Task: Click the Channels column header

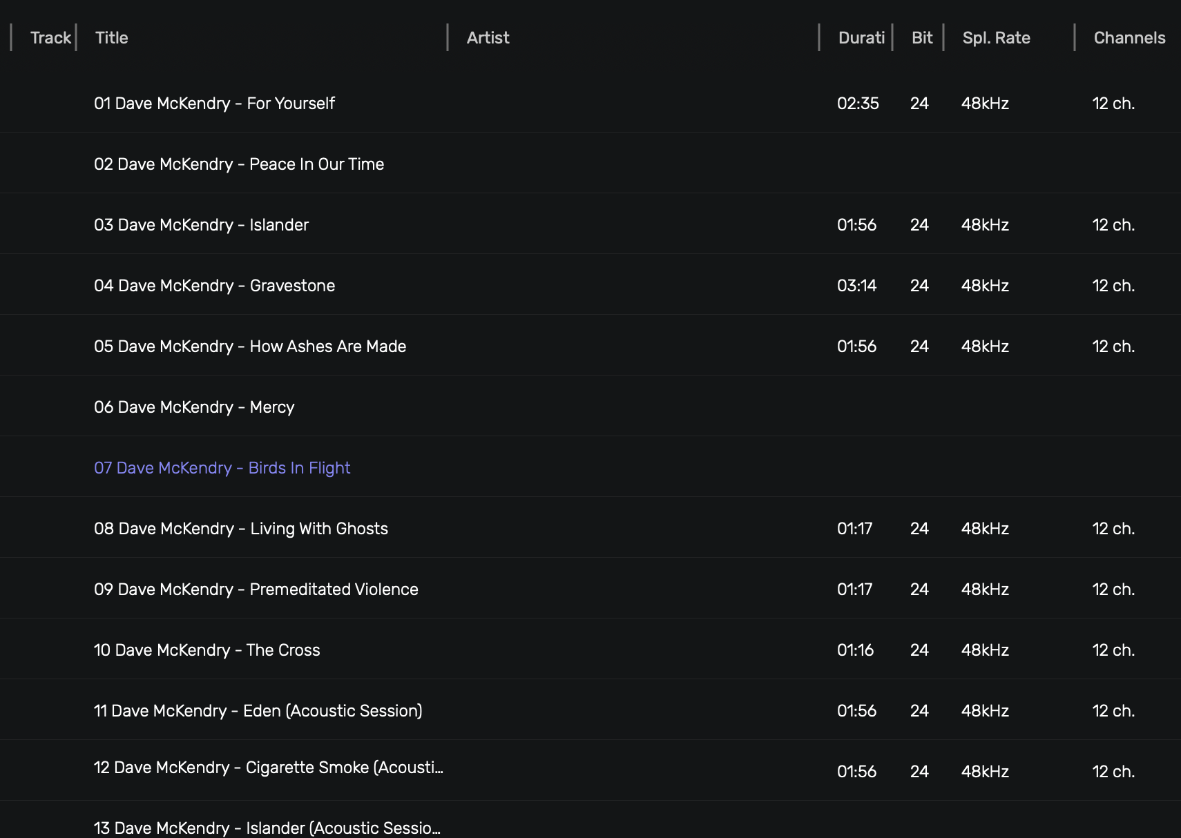Action: point(1130,38)
